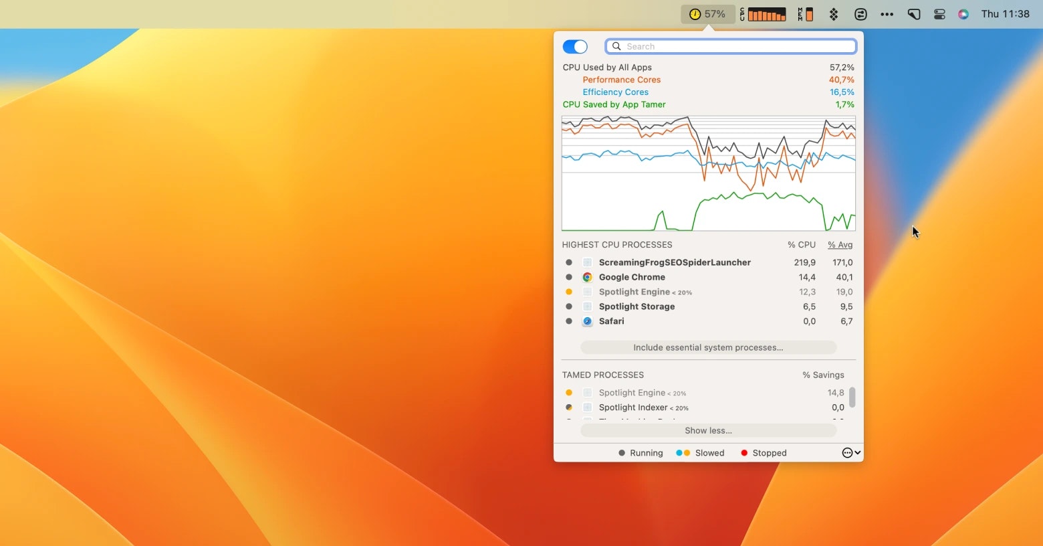Open Control Center in the menu bar
1043x546 pixels.
939,14
